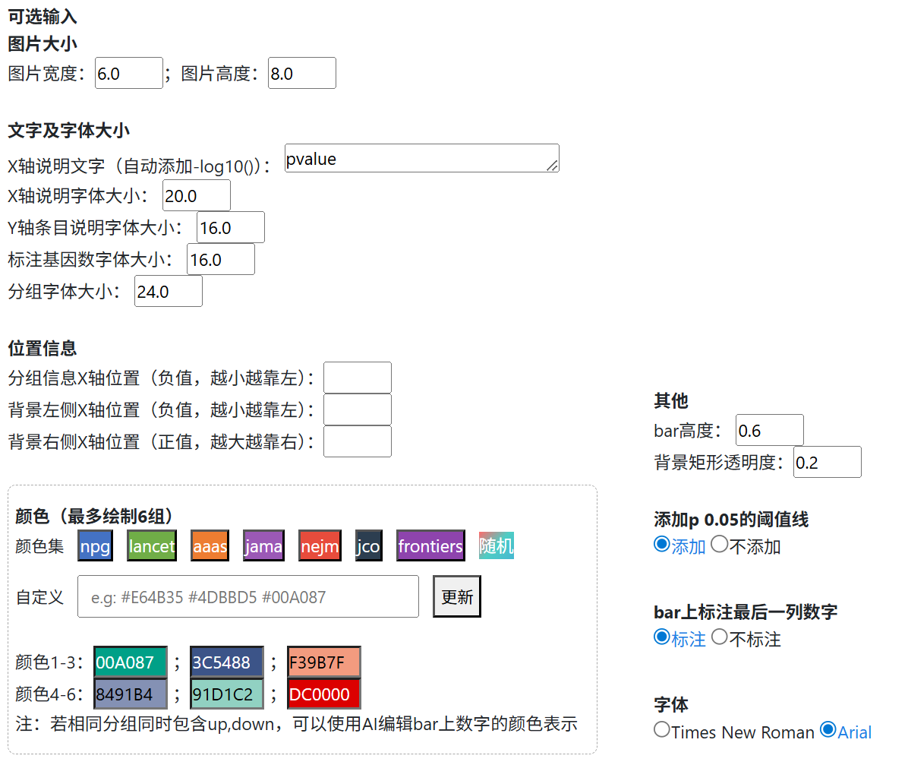Click the X-axis label pvalue text box
Image resolution: width=908 pixels, height=784 pixels.
point(421,158)
